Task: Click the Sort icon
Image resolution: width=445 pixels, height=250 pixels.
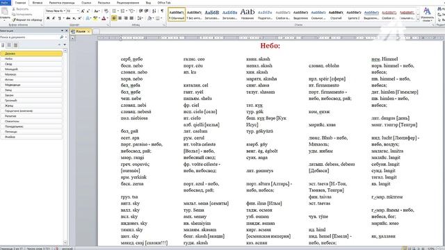Action: pos(154,11)
